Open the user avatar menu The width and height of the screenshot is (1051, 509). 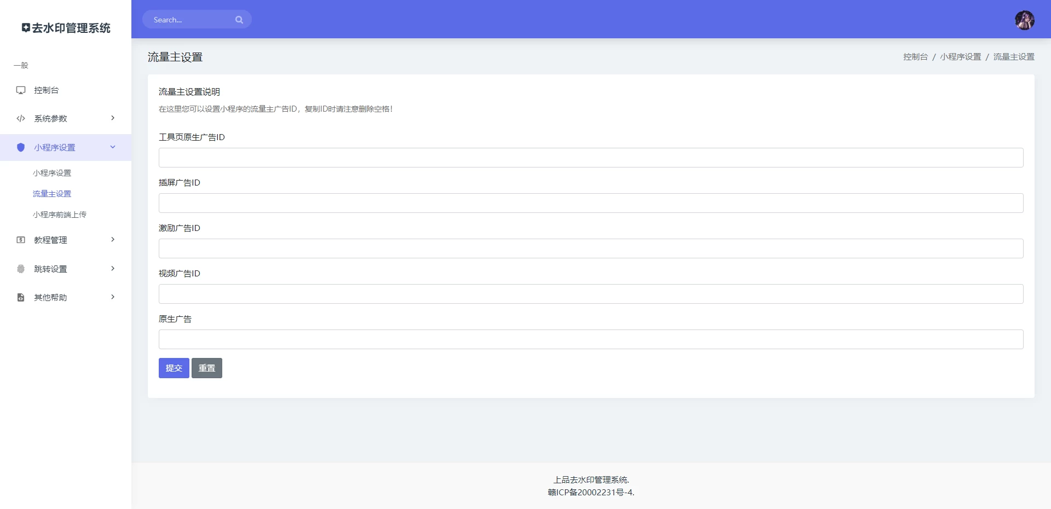click(x=1024, y=20)
